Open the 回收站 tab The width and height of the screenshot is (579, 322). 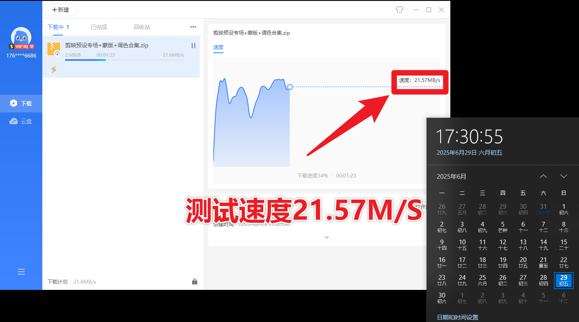pos(142,27)
